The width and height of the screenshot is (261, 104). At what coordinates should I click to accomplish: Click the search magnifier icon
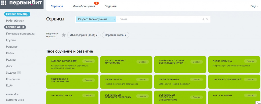[x=203, y=19]
